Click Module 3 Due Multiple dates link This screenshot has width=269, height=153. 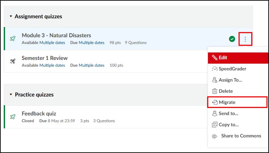92,43
